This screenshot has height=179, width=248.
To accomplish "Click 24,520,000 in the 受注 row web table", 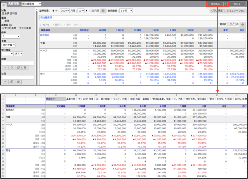I will point(152,74).
